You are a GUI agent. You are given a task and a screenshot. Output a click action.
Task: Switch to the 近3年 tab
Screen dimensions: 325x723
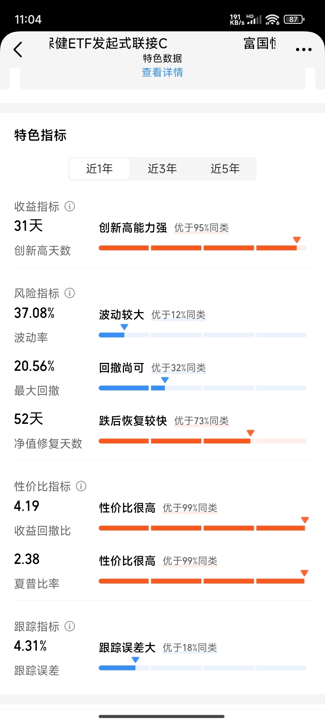162,169
